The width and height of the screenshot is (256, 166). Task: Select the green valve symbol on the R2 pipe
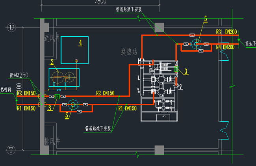coord(57,96)
